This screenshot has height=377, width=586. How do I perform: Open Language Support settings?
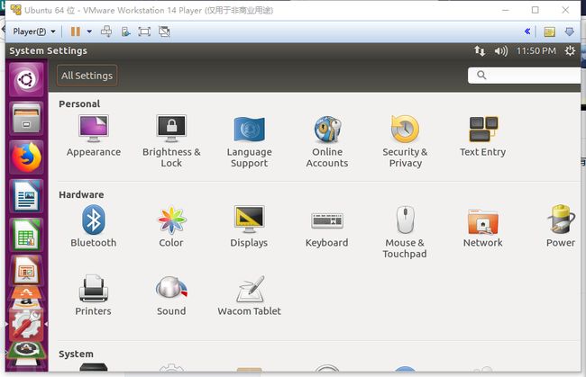coord(249,141)
